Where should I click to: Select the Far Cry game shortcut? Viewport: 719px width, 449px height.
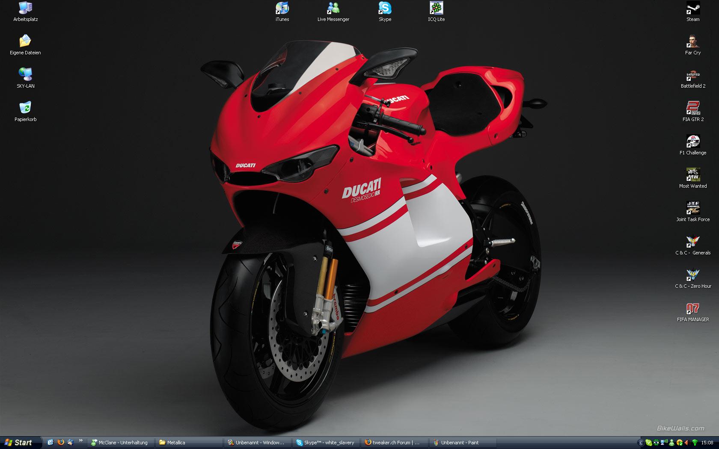693,42
